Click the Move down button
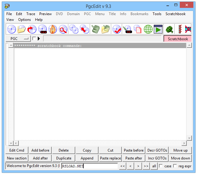Screen dimensions: 197x177 pos(180,158)
